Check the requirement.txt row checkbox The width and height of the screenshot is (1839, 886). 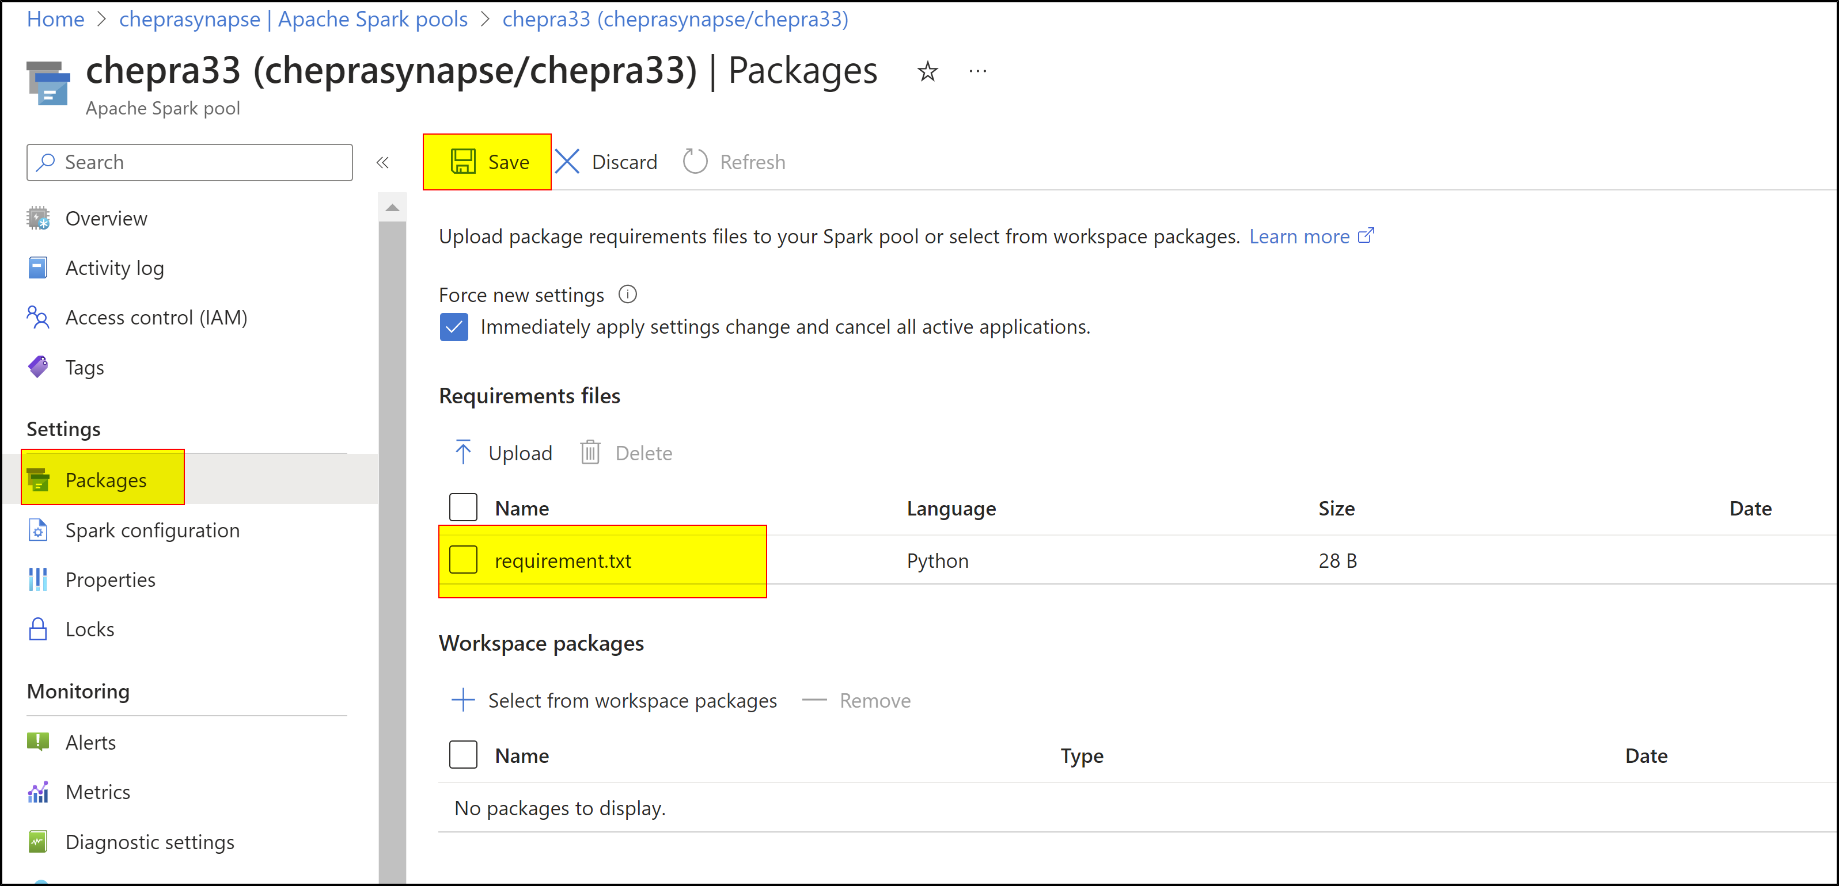[x=463, y=559]
